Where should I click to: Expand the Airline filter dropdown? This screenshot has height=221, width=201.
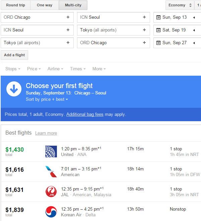(55, 69)
